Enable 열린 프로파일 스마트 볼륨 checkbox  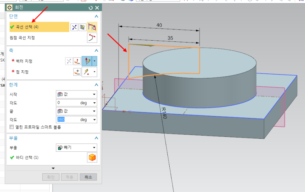pos(12,127)
